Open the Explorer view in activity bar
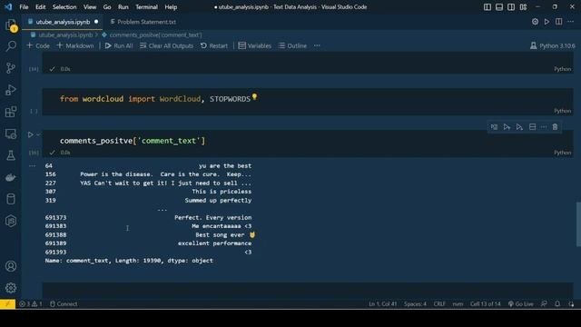This screenshot has width=581, height=327. [x=11, y=25]
